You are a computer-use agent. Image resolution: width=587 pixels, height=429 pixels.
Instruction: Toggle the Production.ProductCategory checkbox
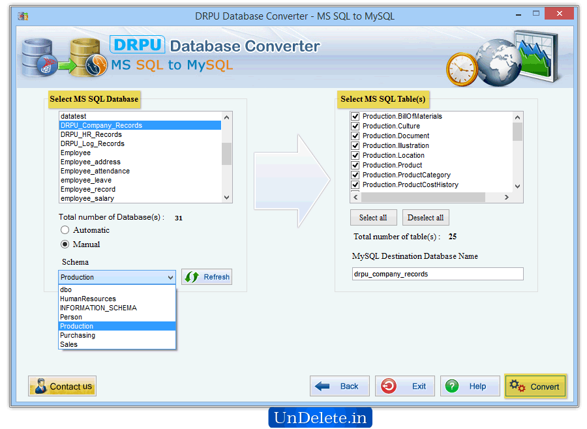click(355, 175)
